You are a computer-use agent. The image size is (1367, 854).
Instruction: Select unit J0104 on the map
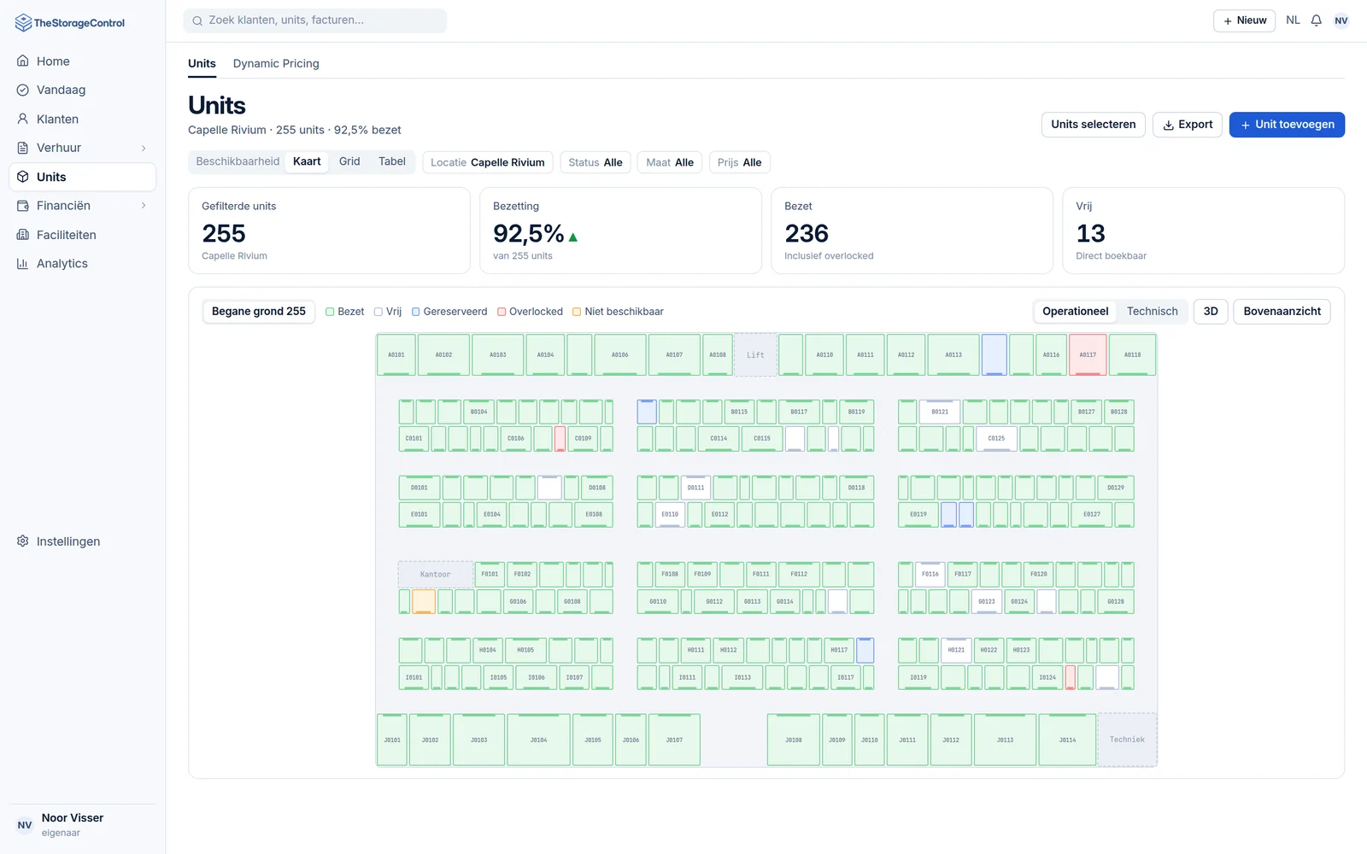[538, 740]
